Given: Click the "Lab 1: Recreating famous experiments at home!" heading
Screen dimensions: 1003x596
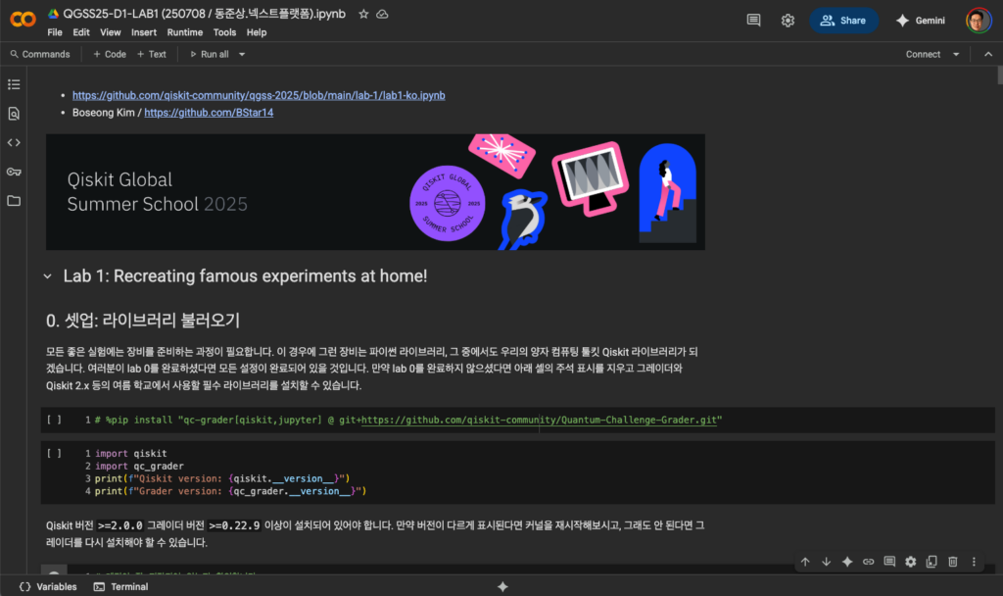Looking at the screenshot, I should [245, 275].
